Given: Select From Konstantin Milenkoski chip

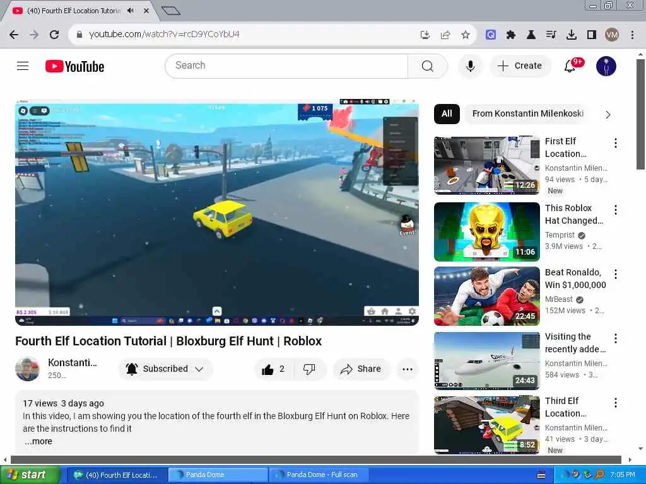Looking at the screenshot, I should pos(528,113).
